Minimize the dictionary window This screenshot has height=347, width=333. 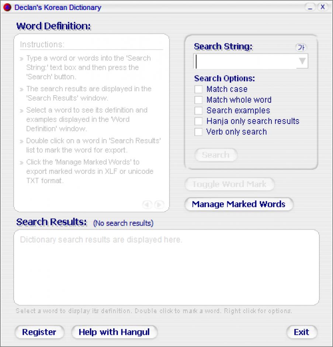click(x=310, y=7)
